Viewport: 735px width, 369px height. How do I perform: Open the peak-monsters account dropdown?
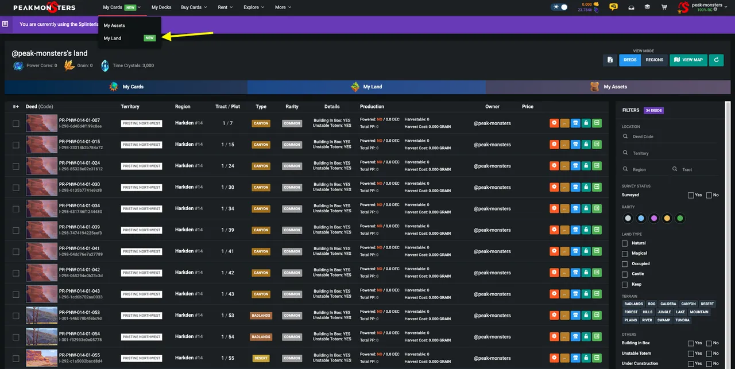[701, 7]
